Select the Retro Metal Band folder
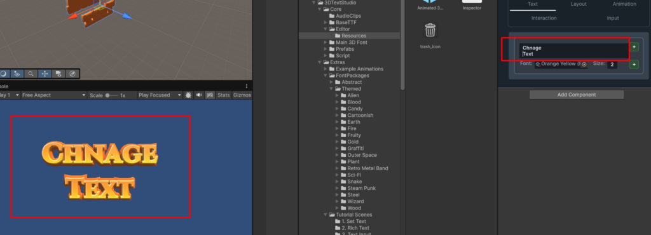This screenshot has width=651, height=235. [367, 168]
